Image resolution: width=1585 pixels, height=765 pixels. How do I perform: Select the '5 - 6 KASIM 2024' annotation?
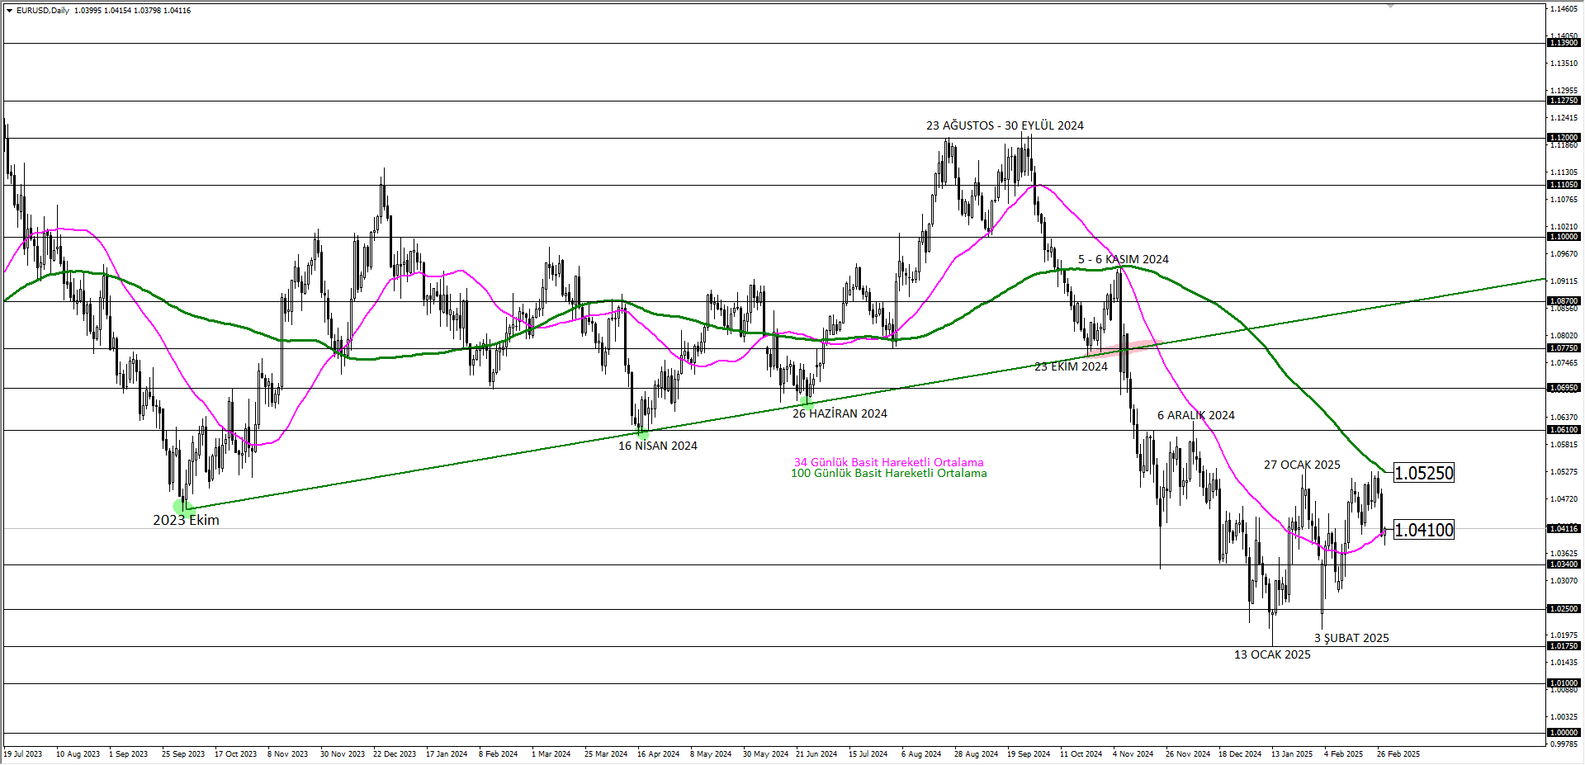1124,259
